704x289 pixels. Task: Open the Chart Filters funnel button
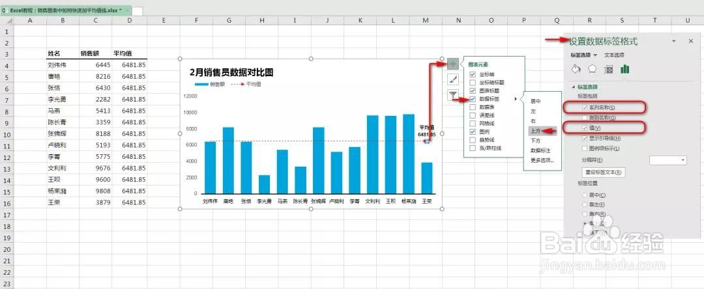coord(453,95)
